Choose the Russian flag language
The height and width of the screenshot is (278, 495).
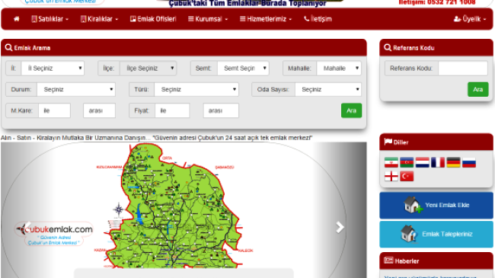(x=469, y=162)
